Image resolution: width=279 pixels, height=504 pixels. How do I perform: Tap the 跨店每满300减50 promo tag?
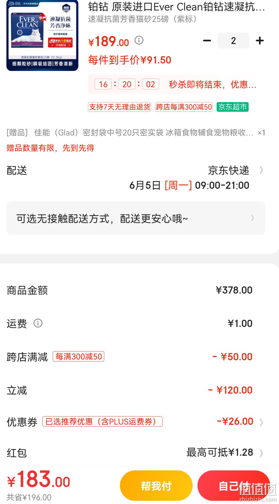pyautogui.click(x=184, y=107)
